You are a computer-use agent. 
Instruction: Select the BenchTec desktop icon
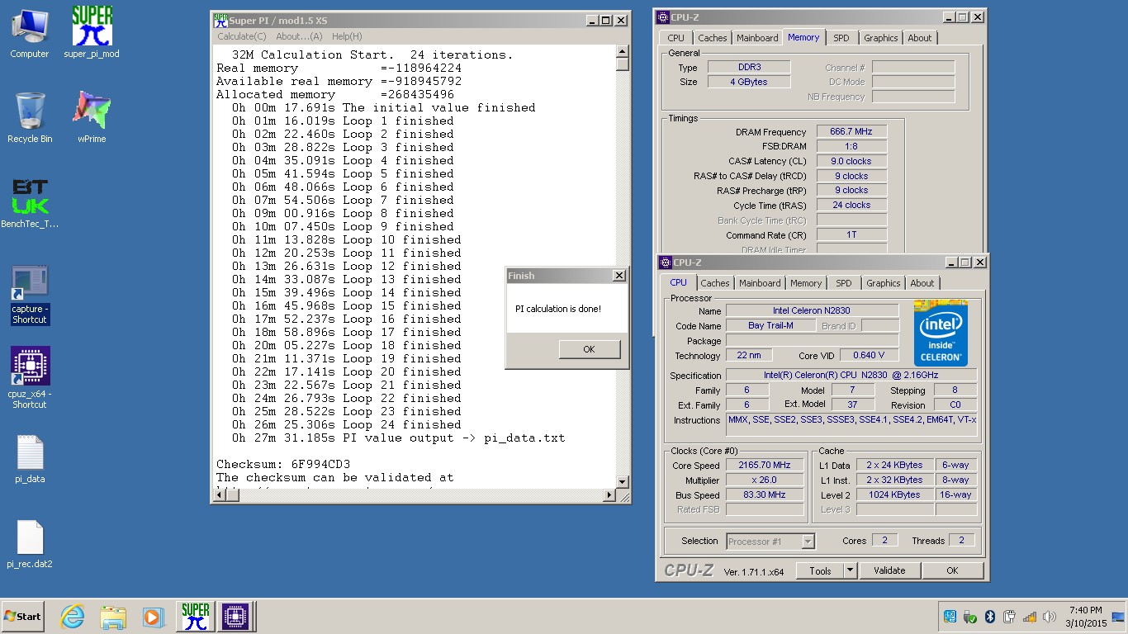(x=30, y=204)
